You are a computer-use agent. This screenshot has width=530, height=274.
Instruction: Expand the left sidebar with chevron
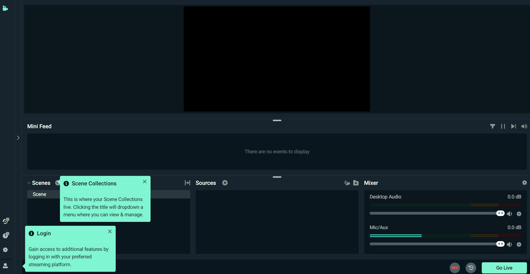click(18, 138)
